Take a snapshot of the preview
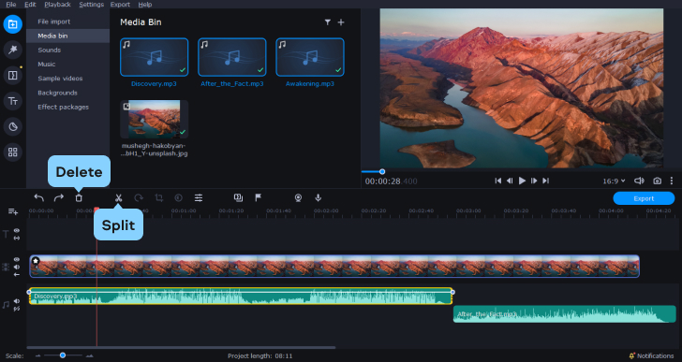682x362 pixels. [x=658, y=181]
